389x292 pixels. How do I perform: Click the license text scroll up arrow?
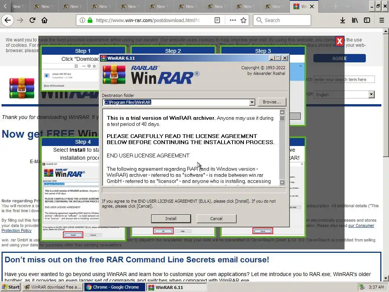coord(282,112)
